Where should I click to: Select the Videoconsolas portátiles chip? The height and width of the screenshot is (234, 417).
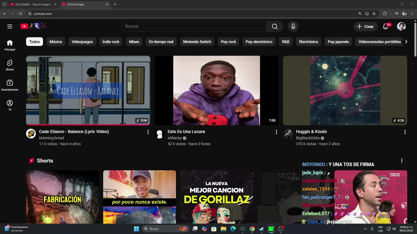380,42
